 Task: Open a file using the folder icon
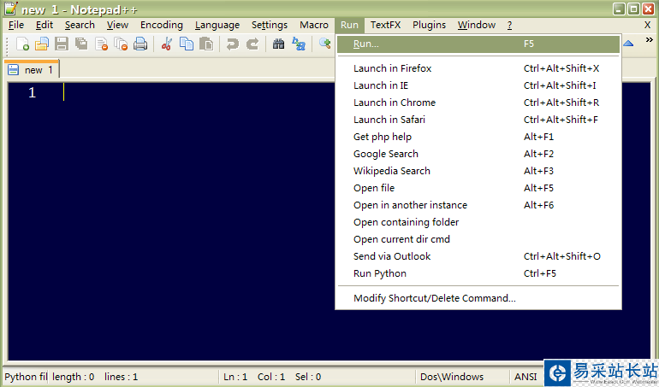pos(42,44)
